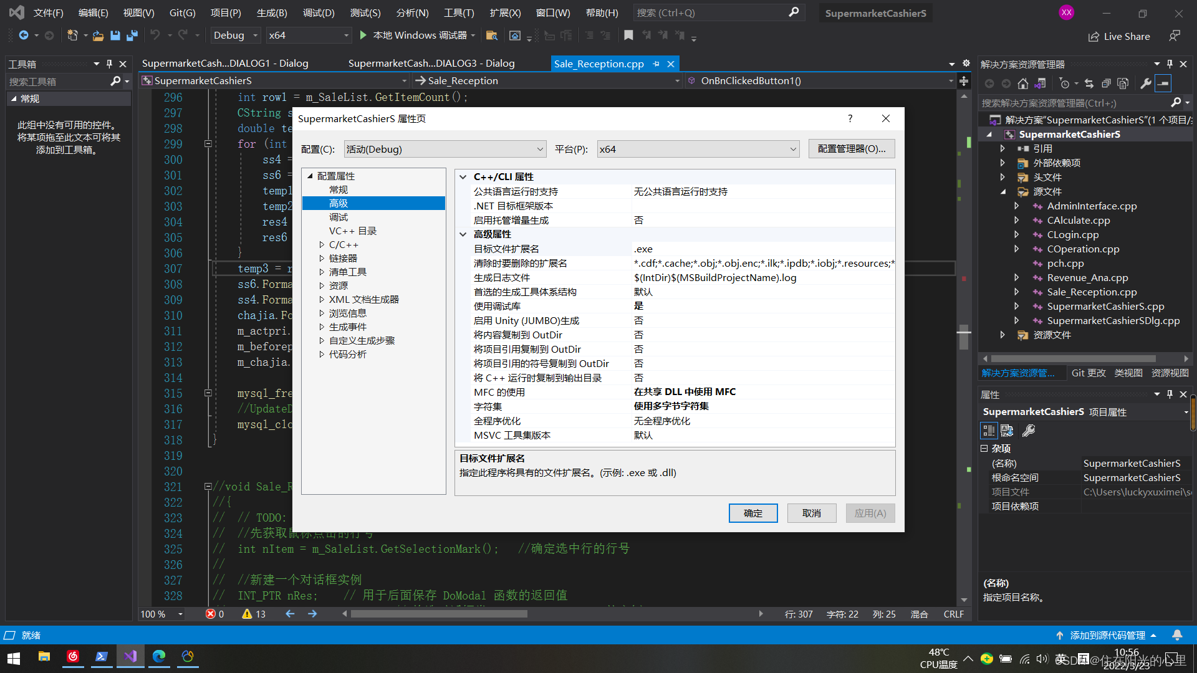
Task: Click the Save All toolbar icon
Action: (x=132, y=36)
